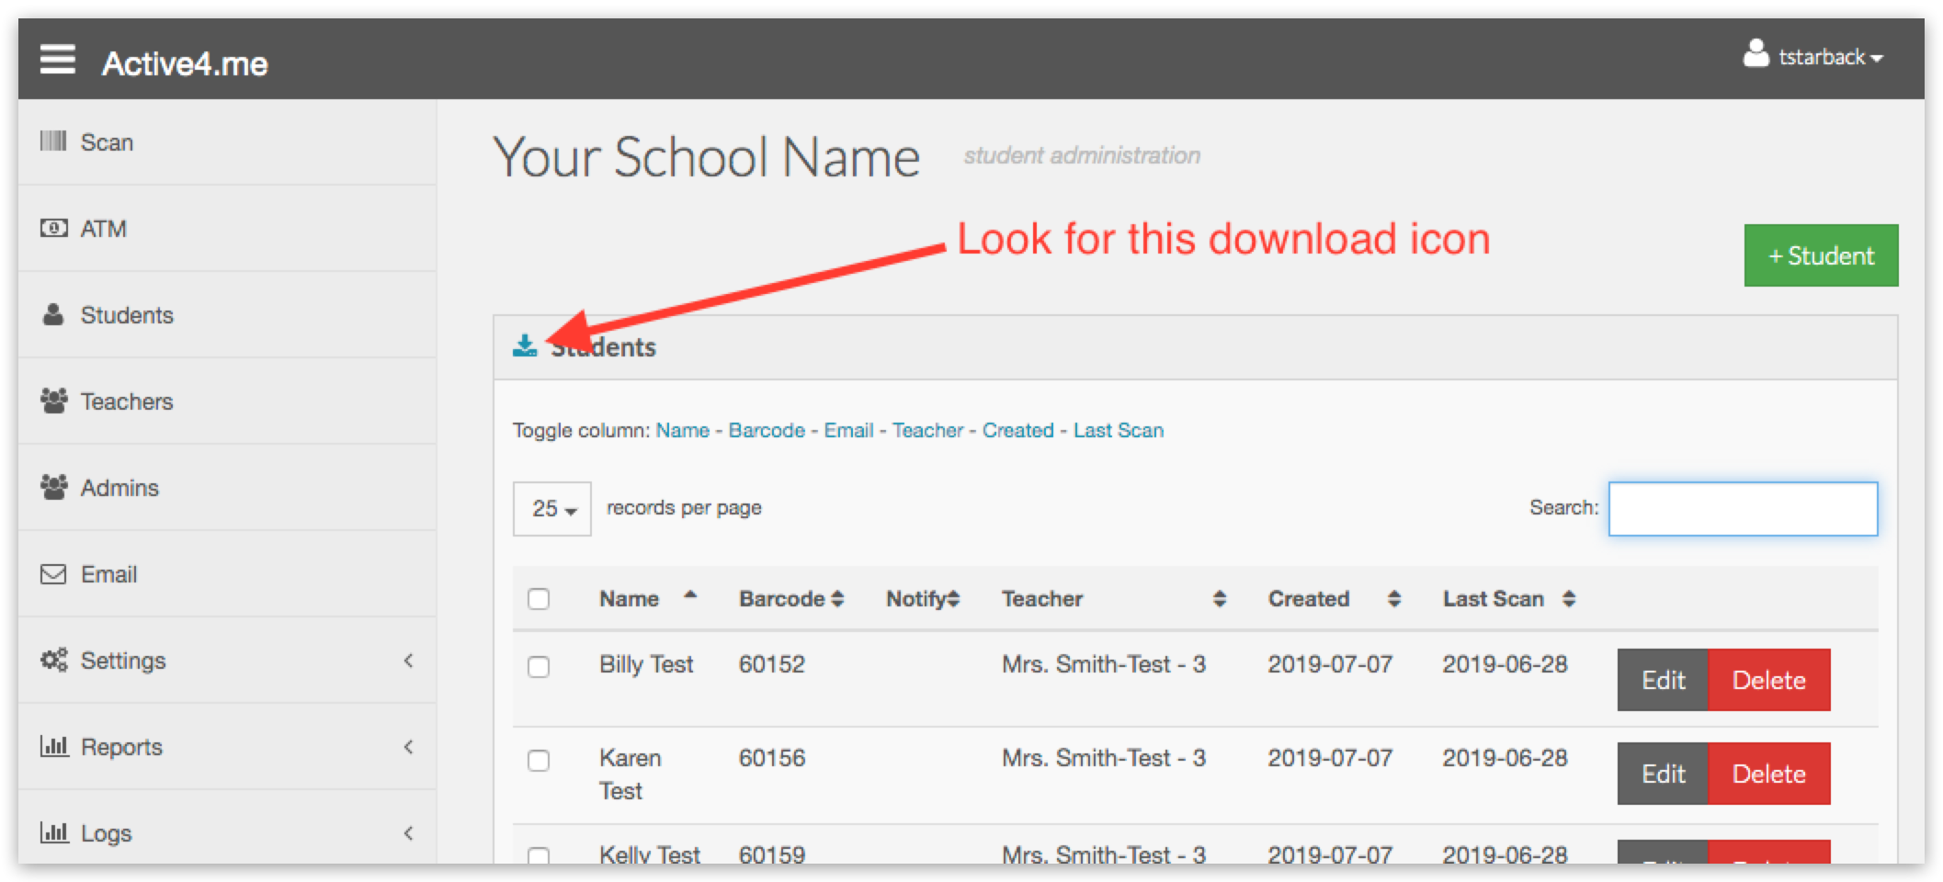This screenshot has width=1943, height=882.
Task: Sort by Created column arrows
Action: coord(1394,599)
